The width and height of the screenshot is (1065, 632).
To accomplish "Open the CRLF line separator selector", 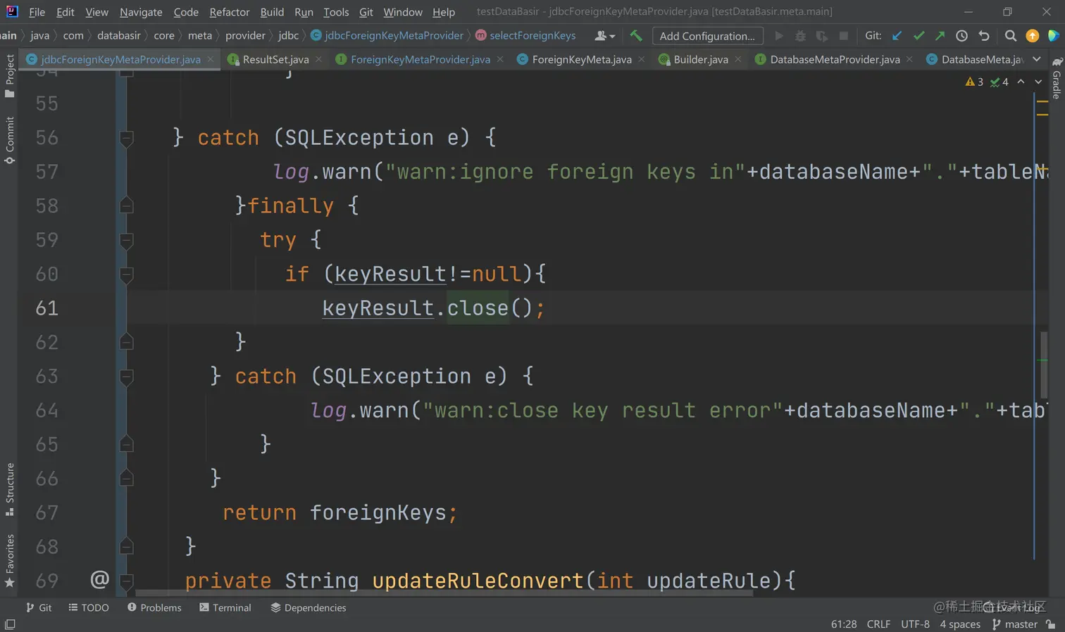I will [x=878, y=624].
